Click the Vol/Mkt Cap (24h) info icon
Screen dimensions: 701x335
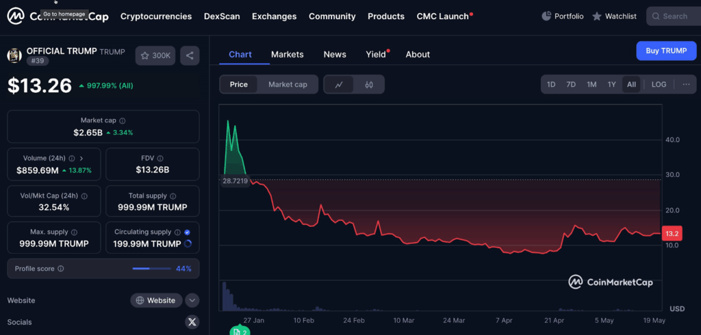pyautogui.click(x=84, y=196)
